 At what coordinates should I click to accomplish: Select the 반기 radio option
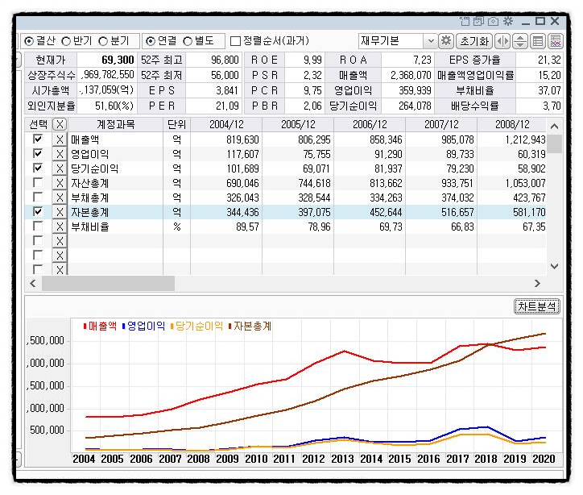coord(66,41)
